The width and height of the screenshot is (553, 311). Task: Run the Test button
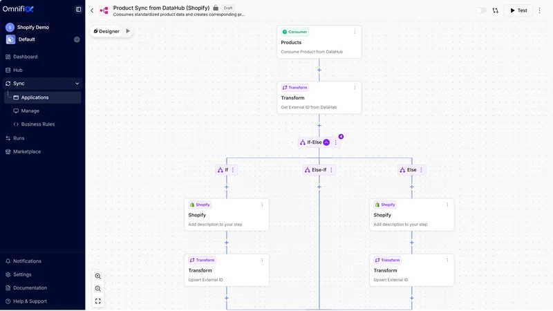coord(518,10)
